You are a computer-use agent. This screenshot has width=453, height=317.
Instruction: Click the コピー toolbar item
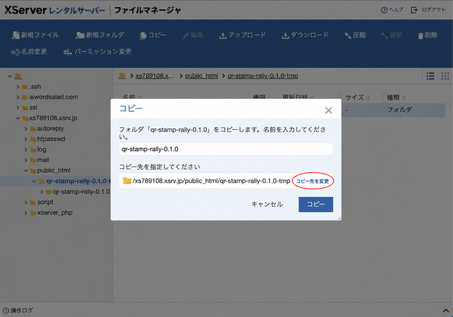tap(153, 35)
